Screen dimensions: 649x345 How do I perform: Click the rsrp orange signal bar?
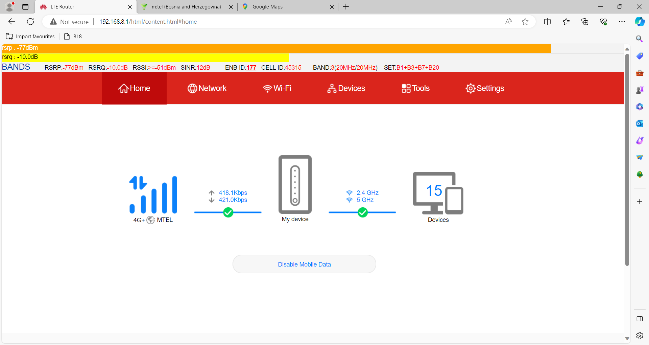276,48
